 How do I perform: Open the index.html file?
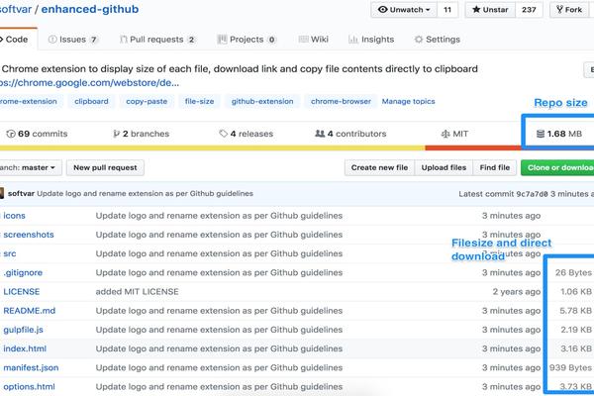25,348
